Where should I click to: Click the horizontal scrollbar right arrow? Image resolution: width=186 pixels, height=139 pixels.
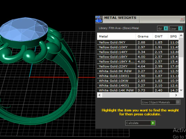coord(176,95)
